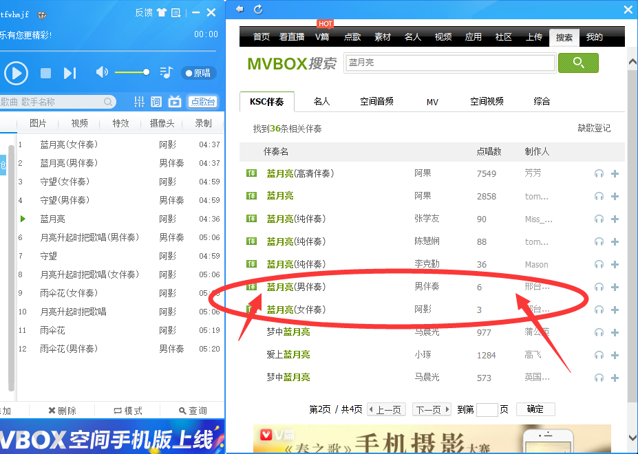Click the page refresh icon
This screenshot has height=454, width=638.
tap(258, 9)
